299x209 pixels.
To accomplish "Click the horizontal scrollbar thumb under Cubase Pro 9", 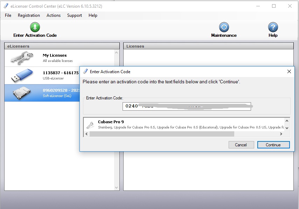I will click(x=162, y=134).
